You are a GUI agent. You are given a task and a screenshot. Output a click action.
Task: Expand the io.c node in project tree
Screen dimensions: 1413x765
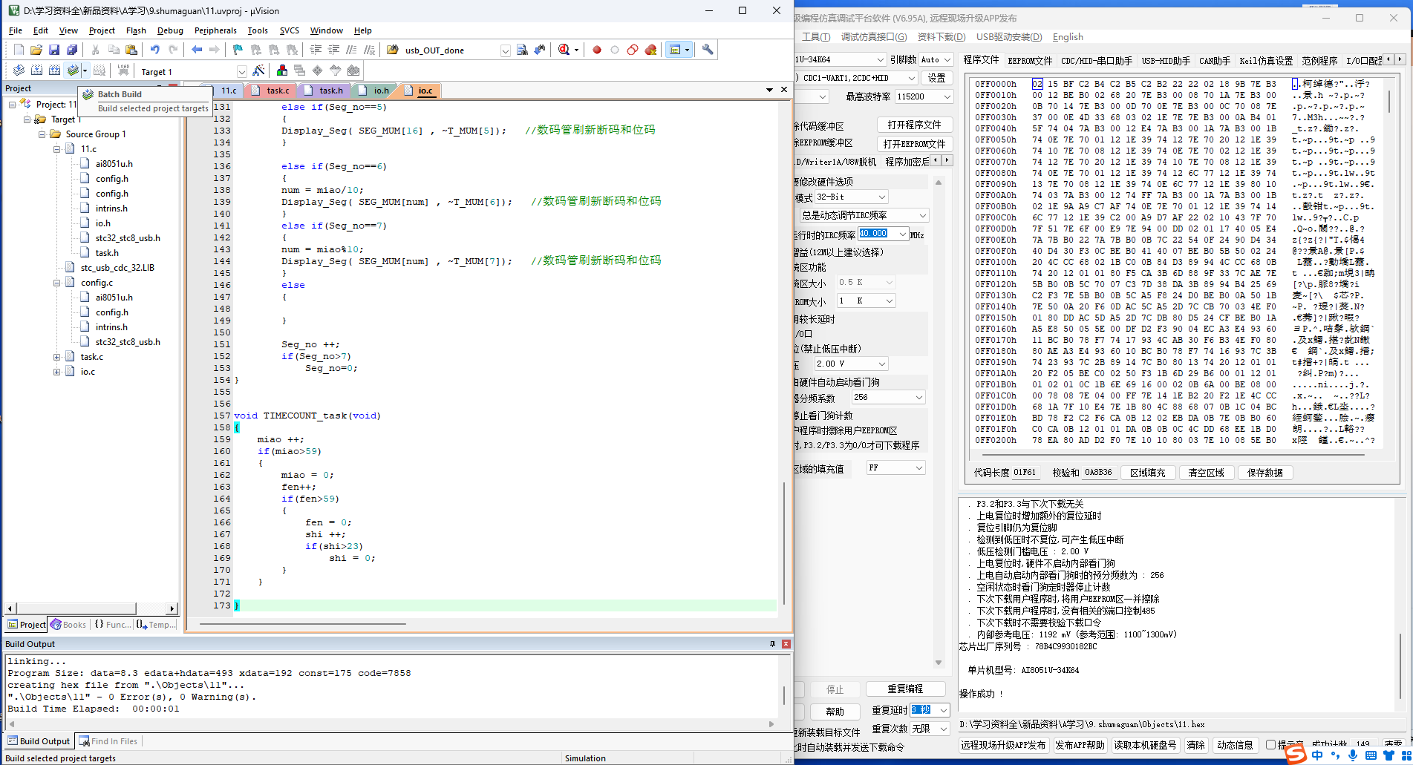57,372
